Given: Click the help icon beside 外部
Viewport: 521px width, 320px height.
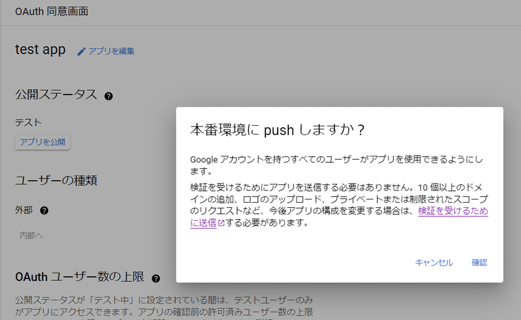Looking at the screenshot, I should pos(44,211).
